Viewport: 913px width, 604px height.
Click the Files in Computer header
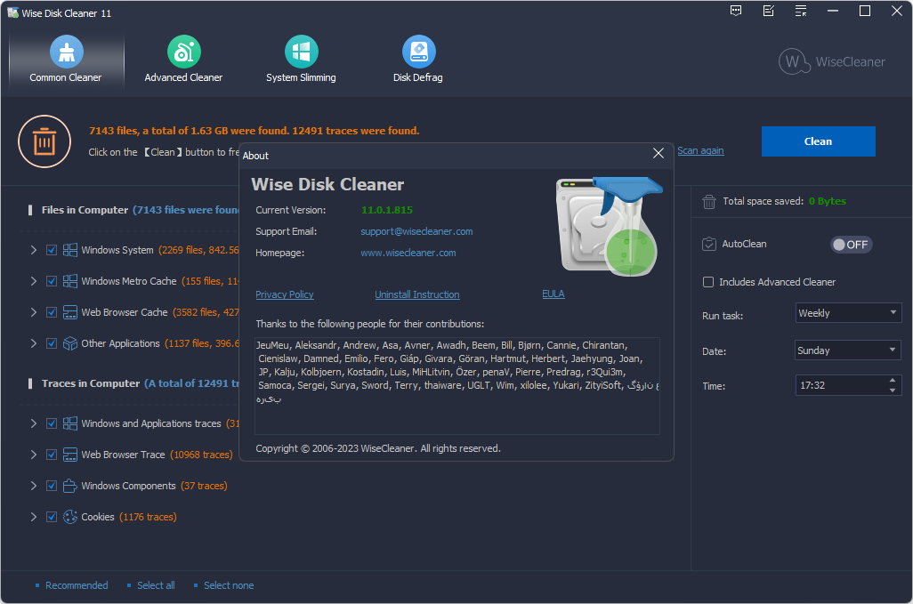[85, 210]
